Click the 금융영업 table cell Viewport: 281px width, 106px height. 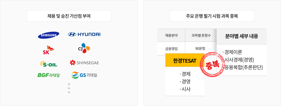(x=171, y=48)
